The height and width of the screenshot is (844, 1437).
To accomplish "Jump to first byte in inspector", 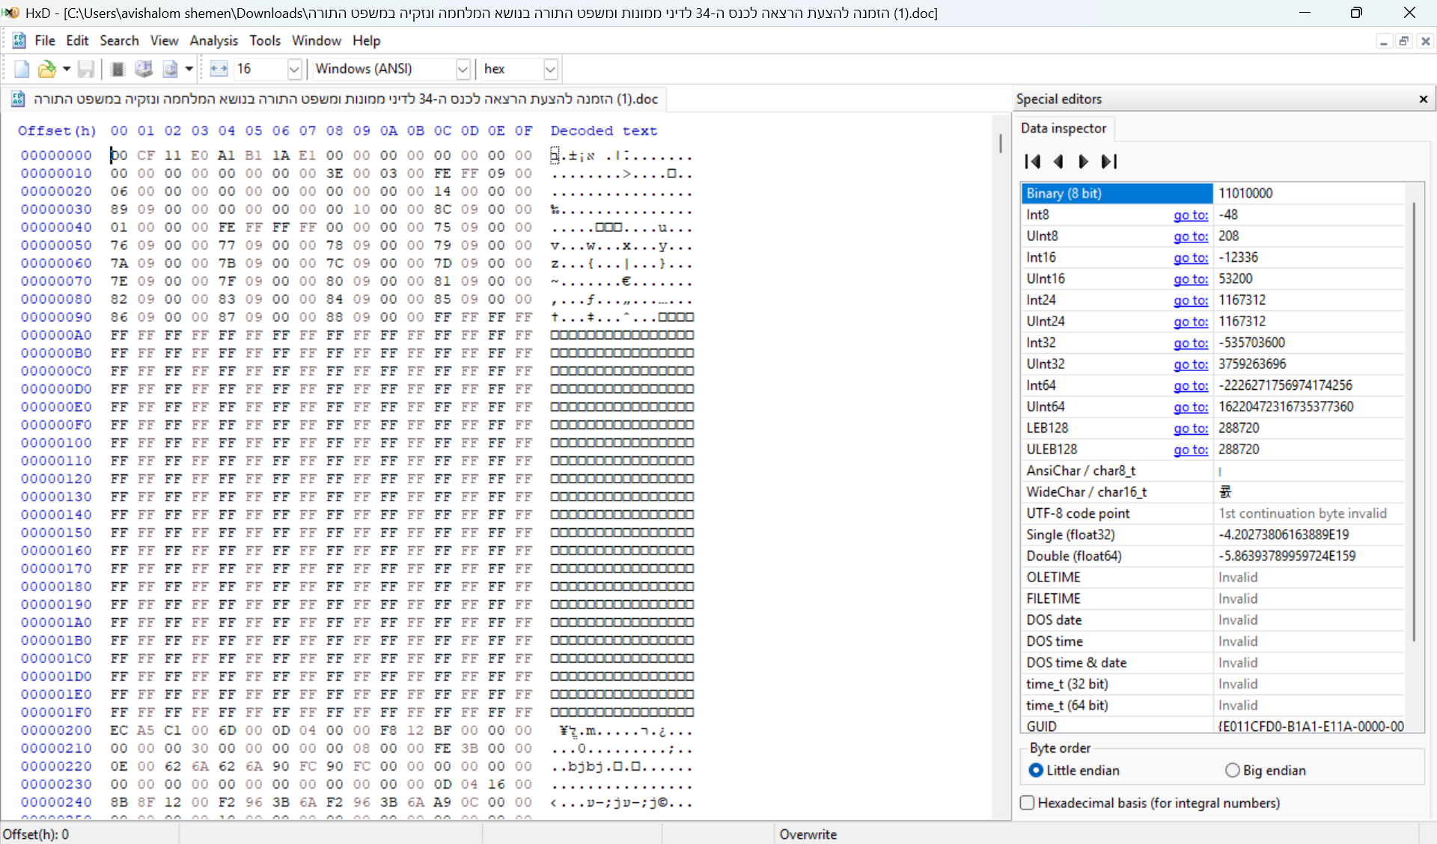I will [x=1032, y=162].
